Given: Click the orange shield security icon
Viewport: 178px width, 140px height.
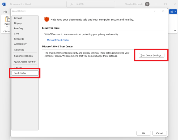Looking at the screenshot, I should click(x=47, y=19).
